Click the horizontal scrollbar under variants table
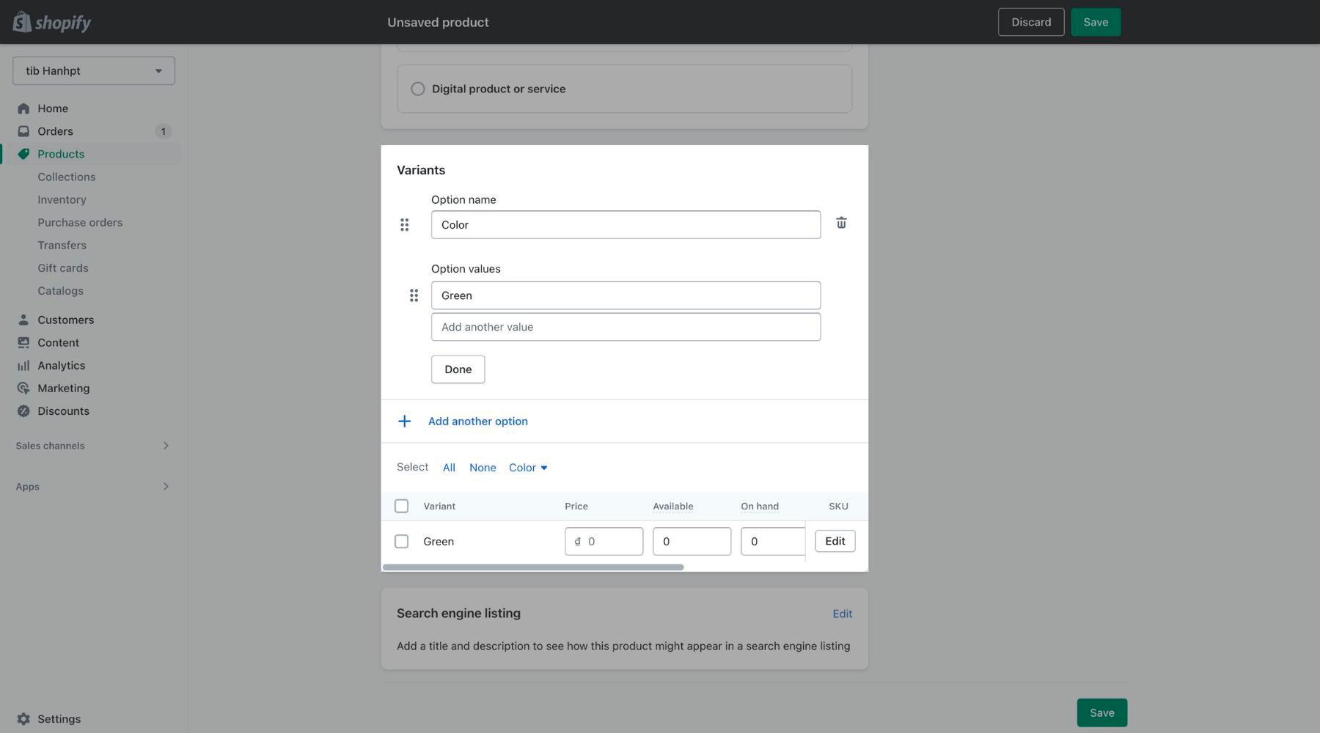This screenshot has height=733, width=1320. (533, 567)
